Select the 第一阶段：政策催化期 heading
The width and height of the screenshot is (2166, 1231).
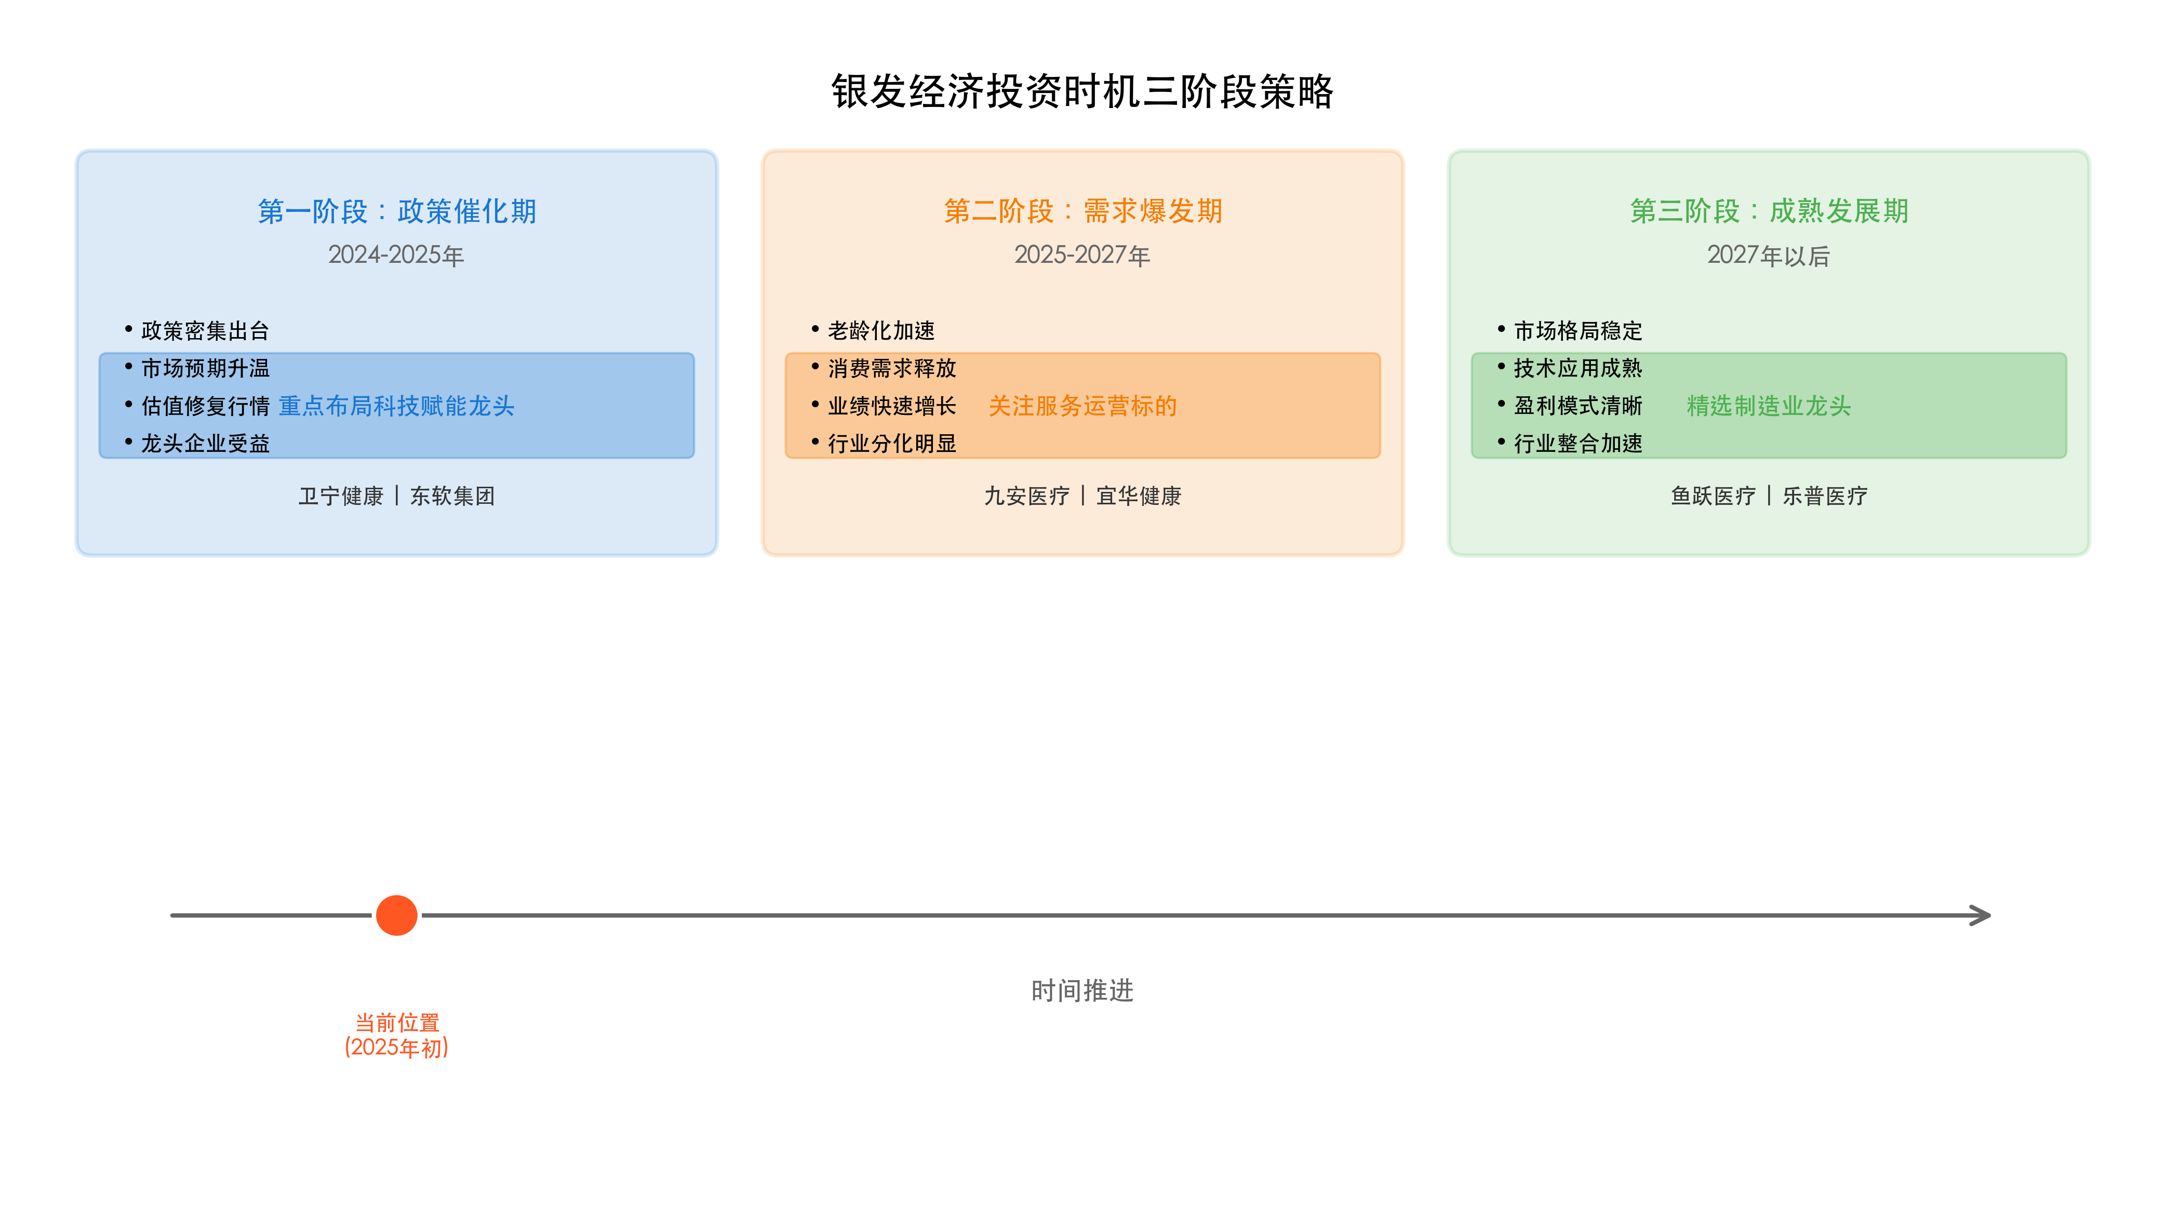pyautogui.click(x=396, y=211)
